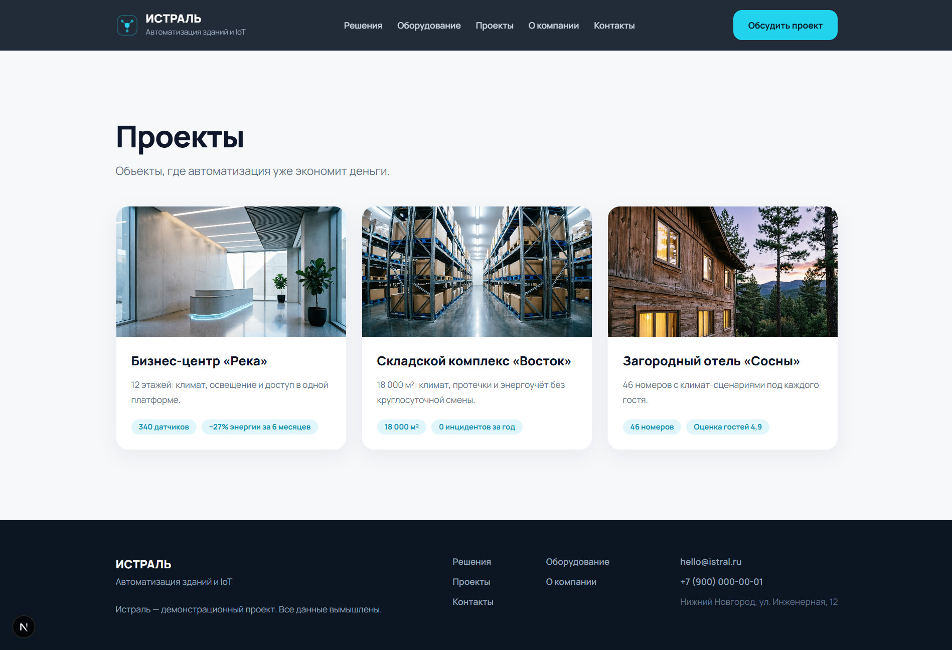Click the Нижний Новгород address text

click(759, 602)
